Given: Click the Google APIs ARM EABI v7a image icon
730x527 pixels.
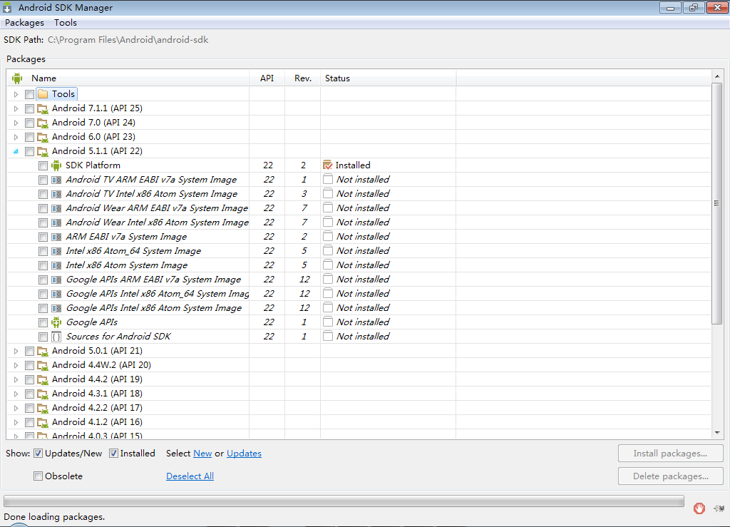Looking at the screenshot, I should tap(56, 280).
